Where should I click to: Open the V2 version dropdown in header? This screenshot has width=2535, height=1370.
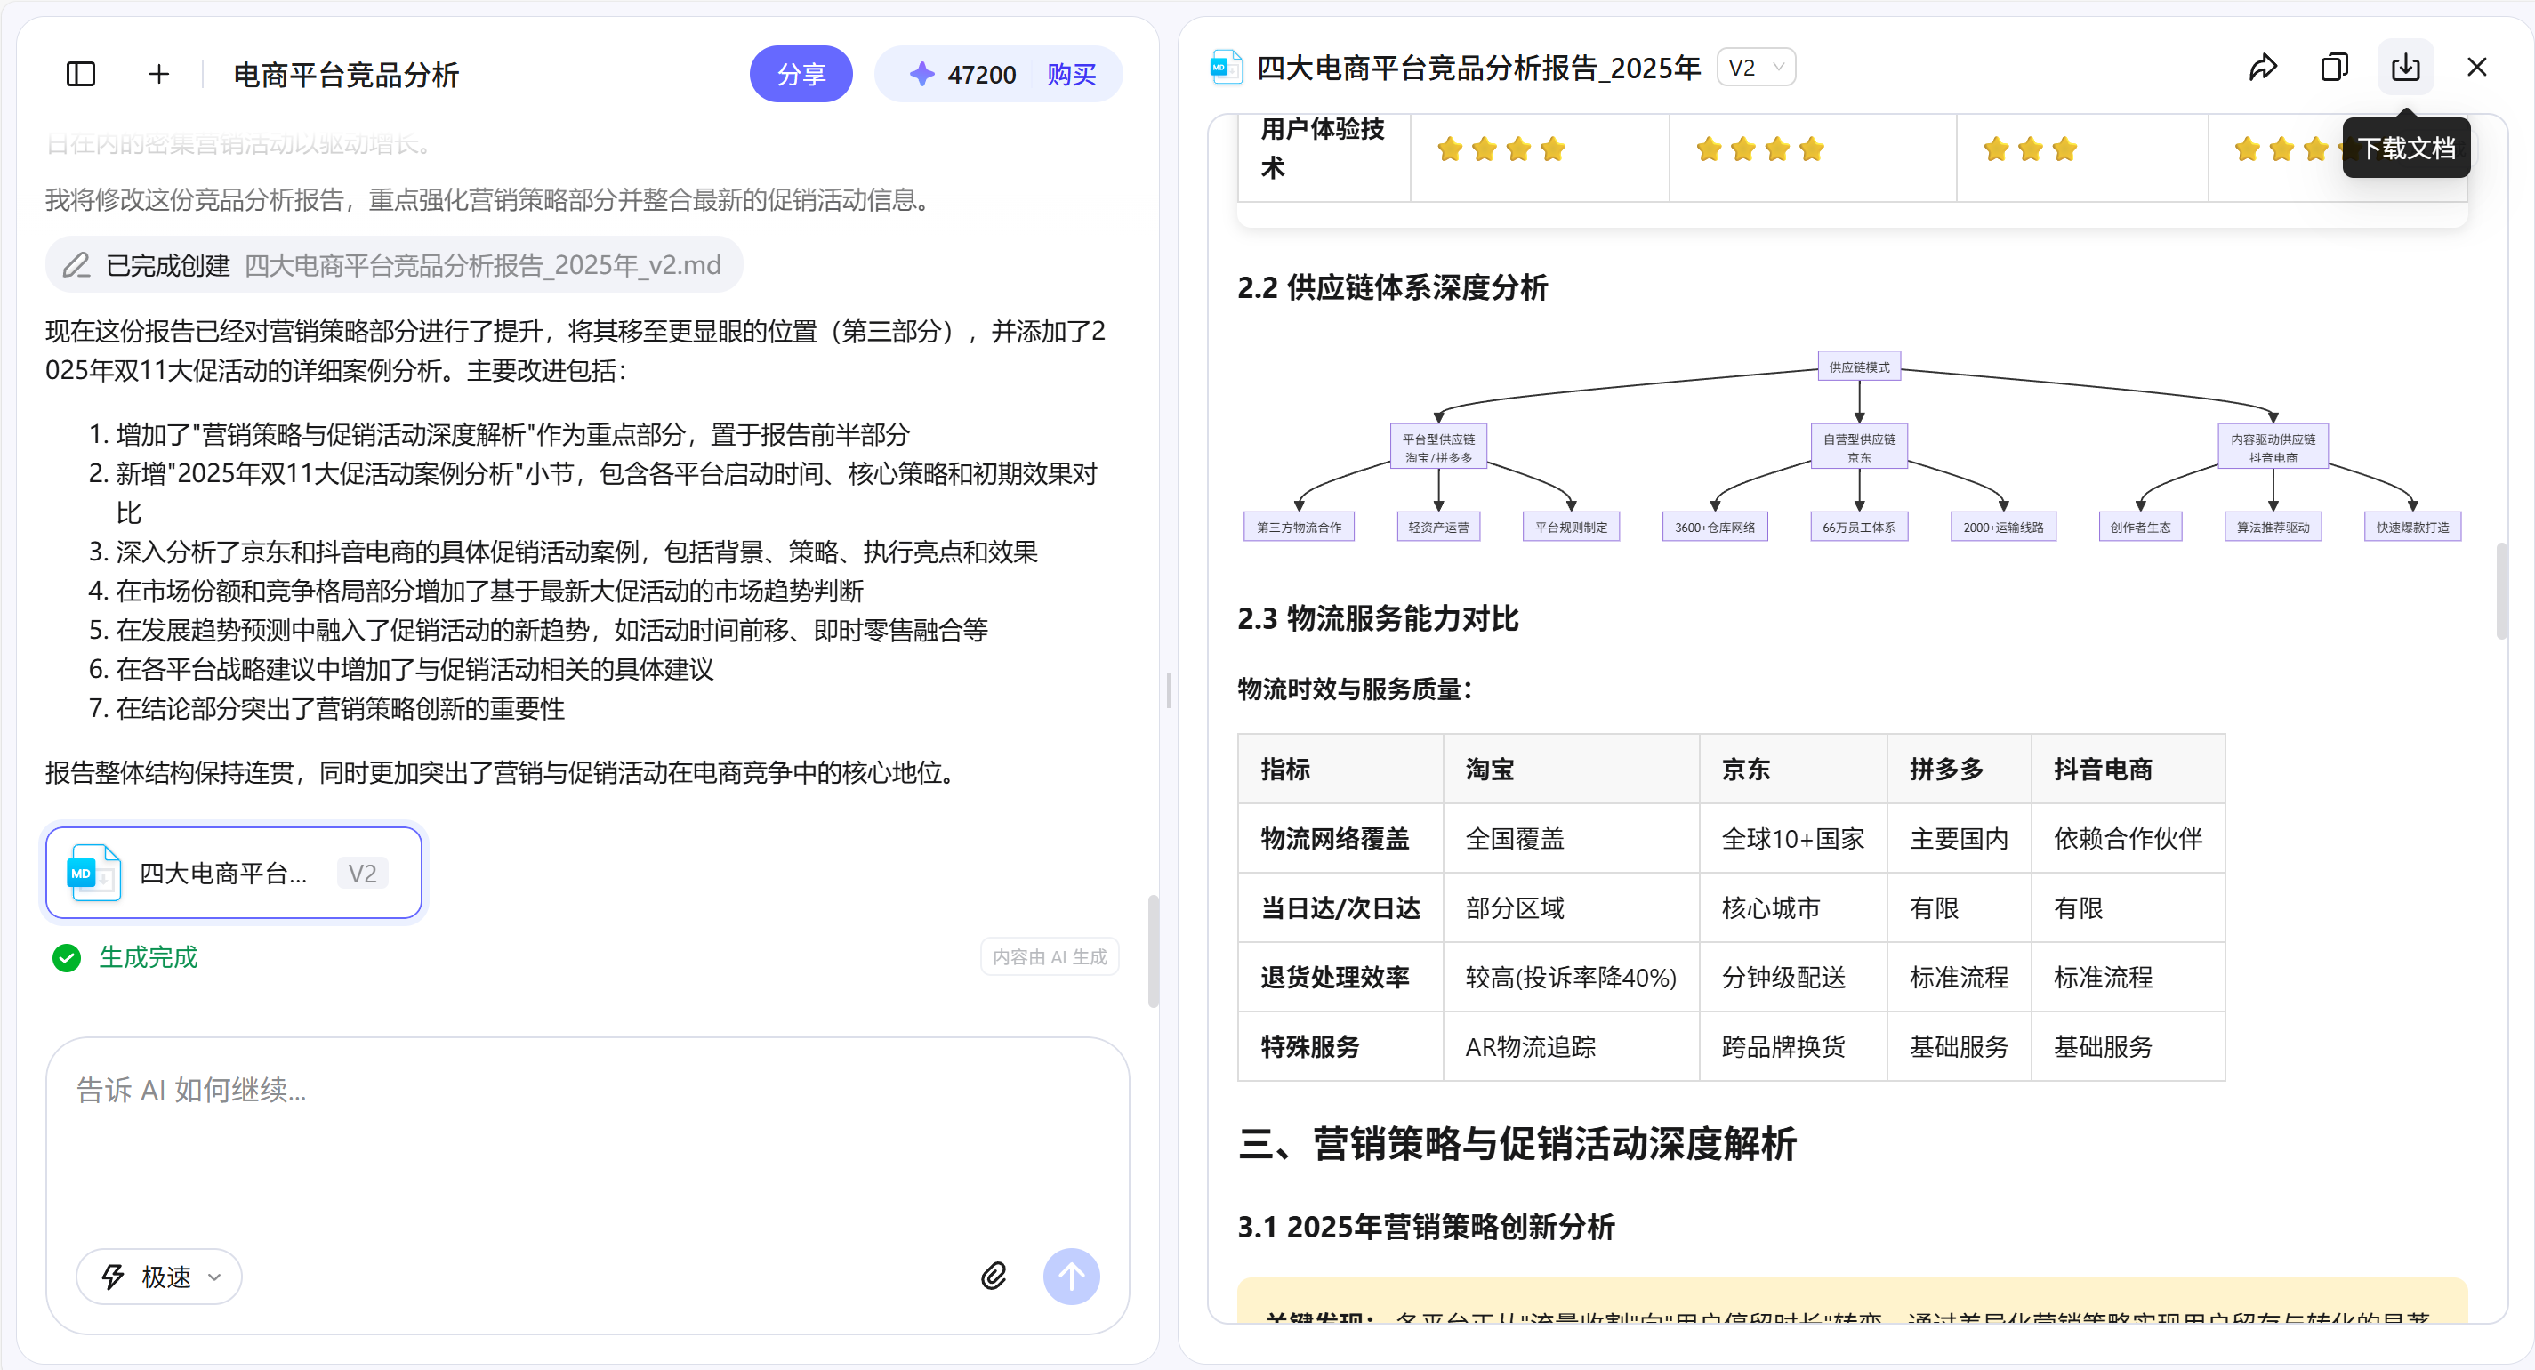tap(1756, 67)
